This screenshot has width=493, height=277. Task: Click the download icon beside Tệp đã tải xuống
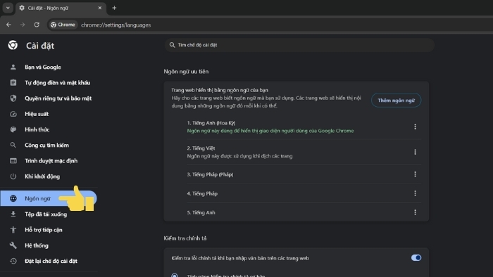(x=13, y=214)
